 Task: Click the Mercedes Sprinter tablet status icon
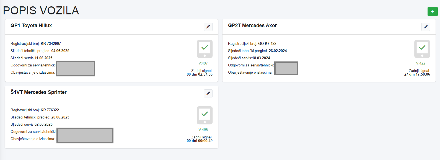click(x=205, y=115)
